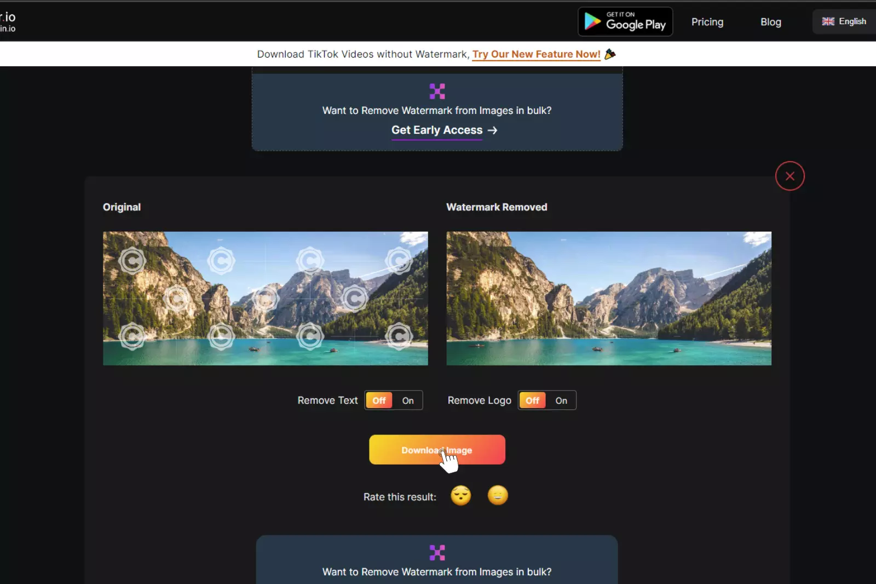Screen dimensions: 876x584
Task: Click the Watermark Removed image thumbnail
Action: coord(609,299)
